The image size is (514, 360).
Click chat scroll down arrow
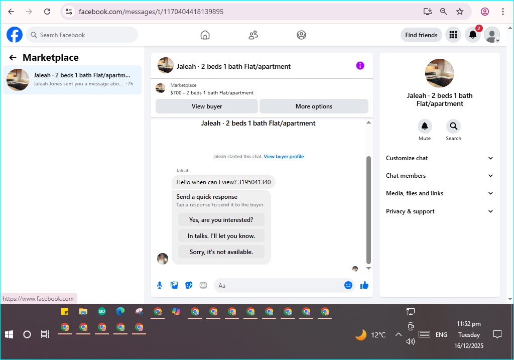368,268
